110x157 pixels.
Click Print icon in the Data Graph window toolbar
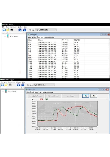coord(10,85)
